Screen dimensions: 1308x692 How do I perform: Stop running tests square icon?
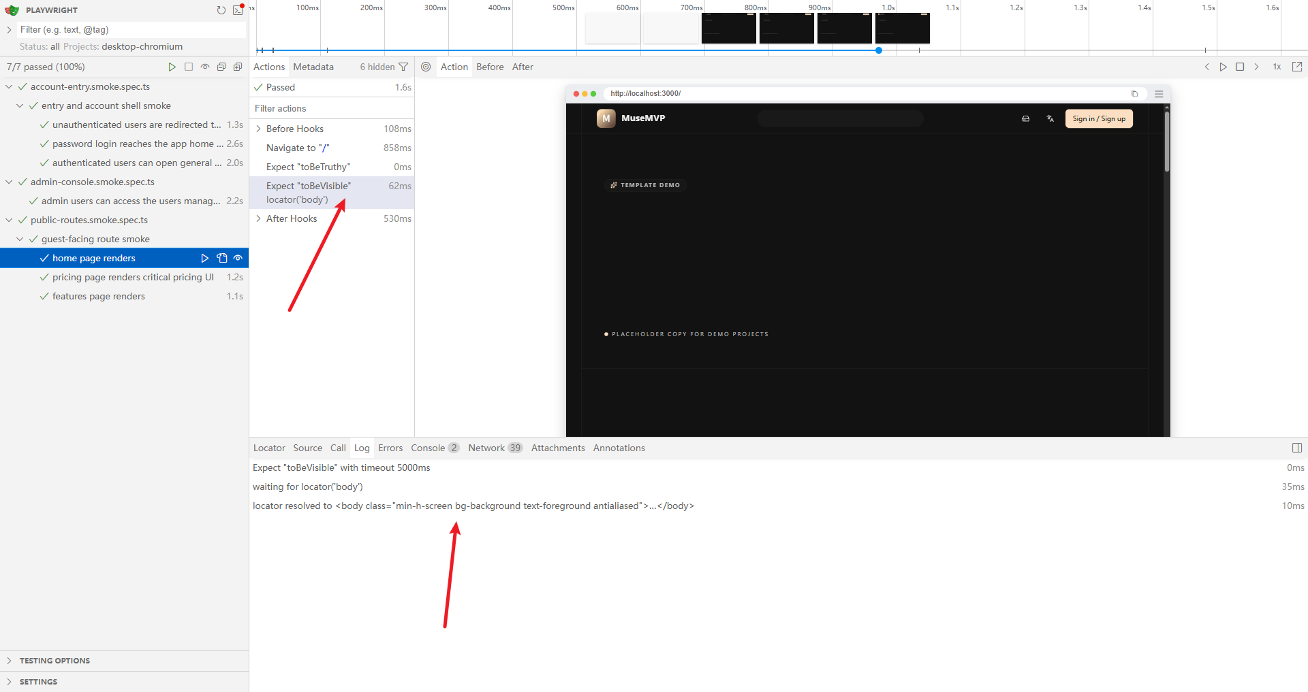coord(189,67)
